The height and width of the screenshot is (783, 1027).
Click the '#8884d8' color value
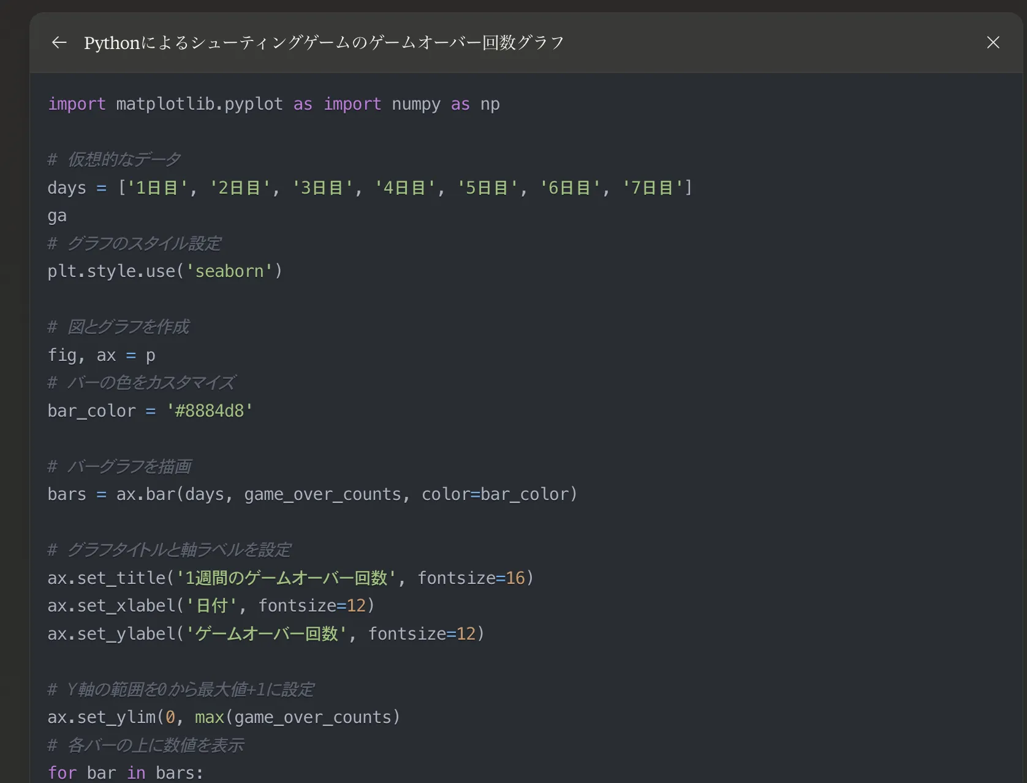point(209,410)
